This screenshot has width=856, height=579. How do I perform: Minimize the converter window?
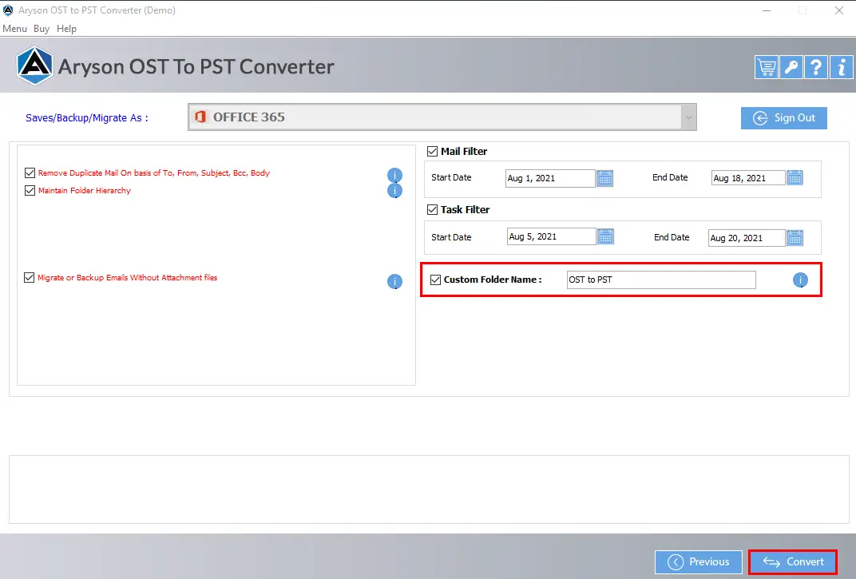[767, 10]
